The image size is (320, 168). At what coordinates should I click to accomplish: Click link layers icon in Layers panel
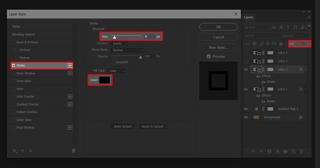coord(253,151)
